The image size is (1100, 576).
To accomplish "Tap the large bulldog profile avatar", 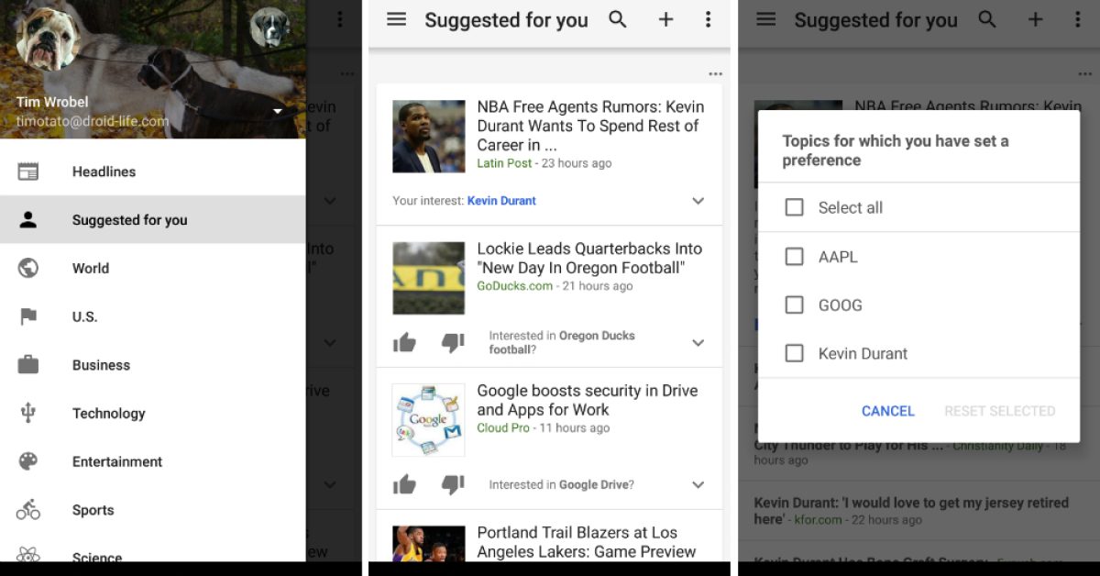I will click(47, 39).
